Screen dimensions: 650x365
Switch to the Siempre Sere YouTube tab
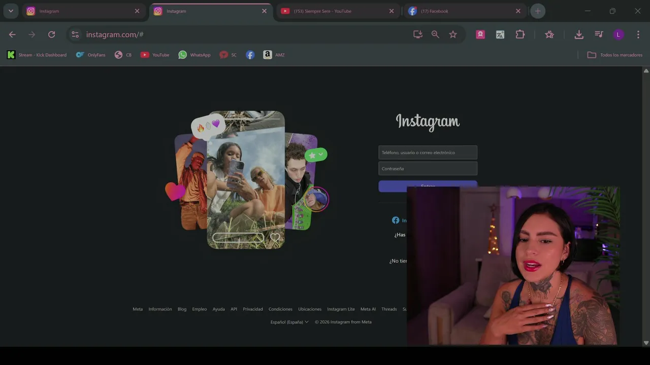pyautogui.click(x=338, y=11)
